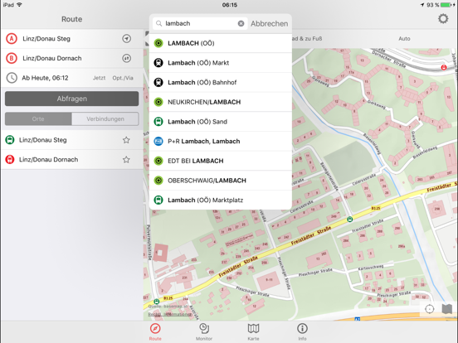
Task: Click train icon of Lambach (OÖ) Bahnhof
Action: [x=158, y=82]
